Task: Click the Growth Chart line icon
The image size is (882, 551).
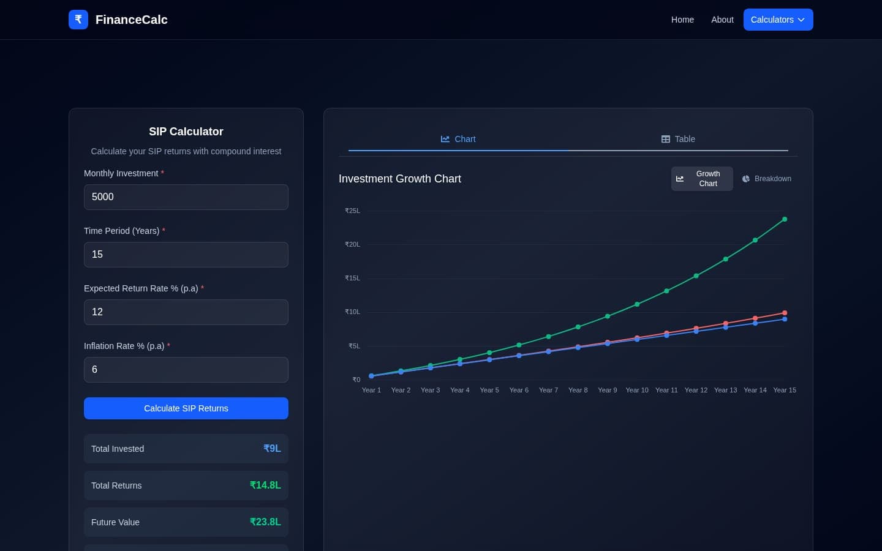Action: coord(680,179)
